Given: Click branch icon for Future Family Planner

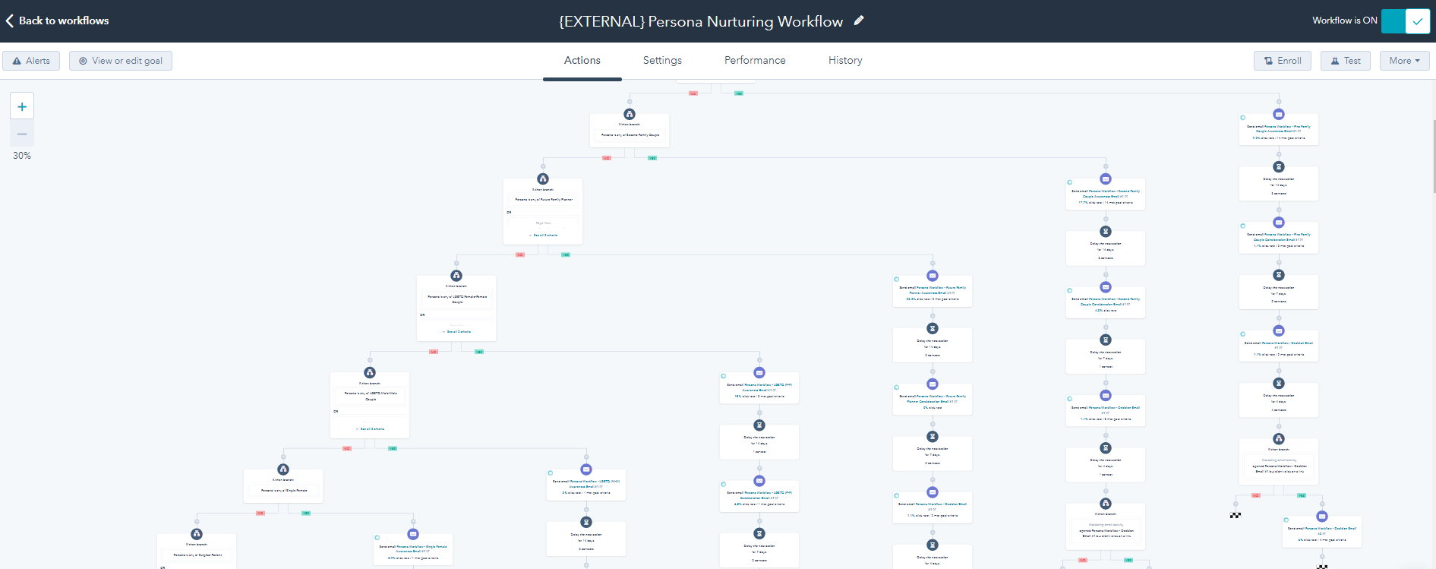Looking at the screenshot, I should [543, 179].
